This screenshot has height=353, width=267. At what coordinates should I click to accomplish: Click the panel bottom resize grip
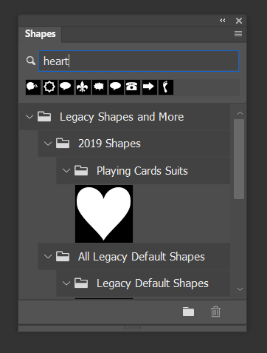point(132,328)
